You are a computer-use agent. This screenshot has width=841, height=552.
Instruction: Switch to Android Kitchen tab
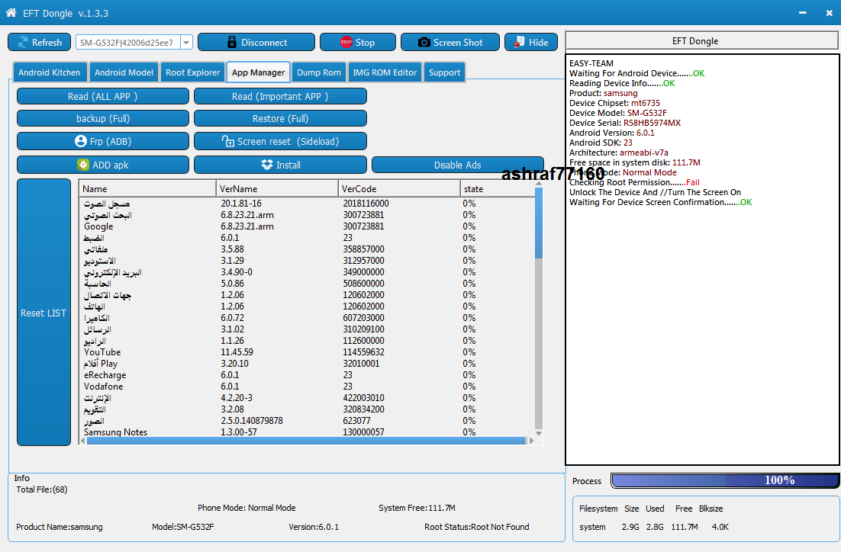pos(50,72)
